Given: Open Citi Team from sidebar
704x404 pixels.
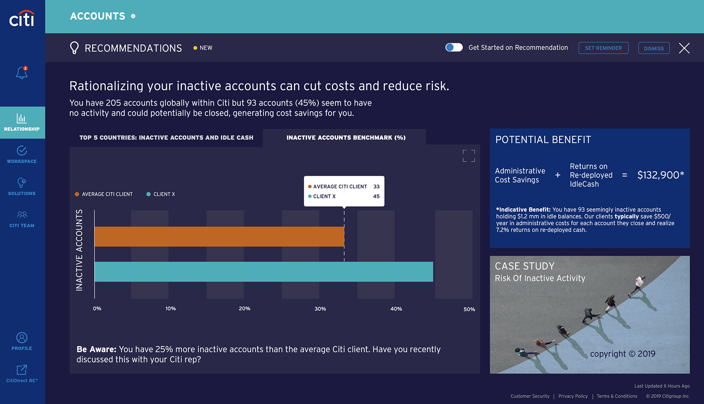Looking at the screenshot, I should (x=22, y=219).
